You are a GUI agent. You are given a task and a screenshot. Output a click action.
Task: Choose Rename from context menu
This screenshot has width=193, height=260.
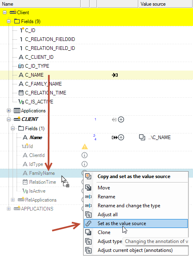click(136, 197)
